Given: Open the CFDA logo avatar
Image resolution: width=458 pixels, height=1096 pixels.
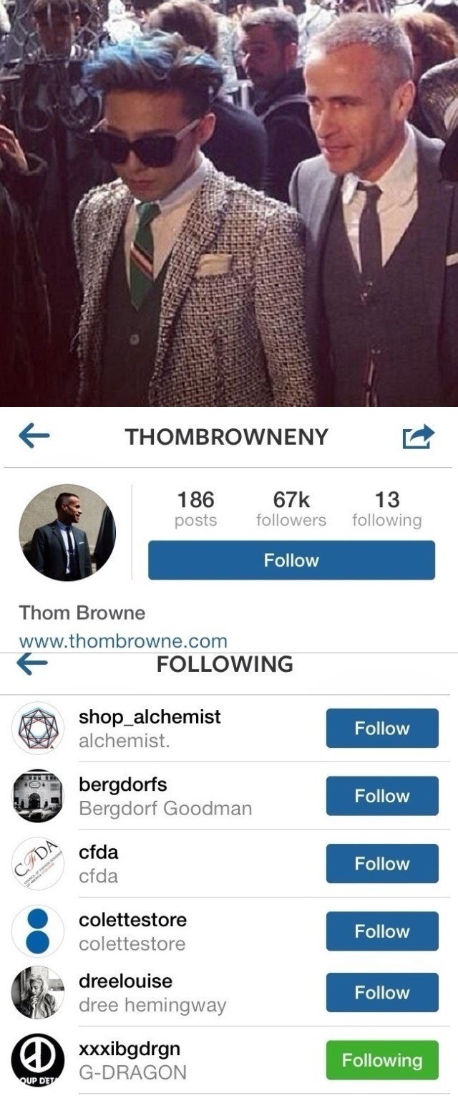Looking at the screenshot, I should pyautogui.click(x=38, y=864).
